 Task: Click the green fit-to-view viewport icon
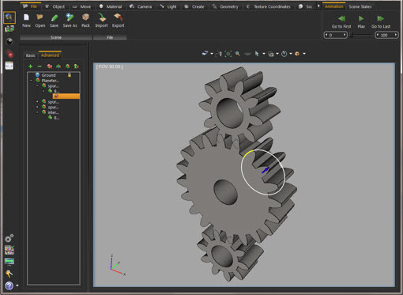[x=228, y=54]
